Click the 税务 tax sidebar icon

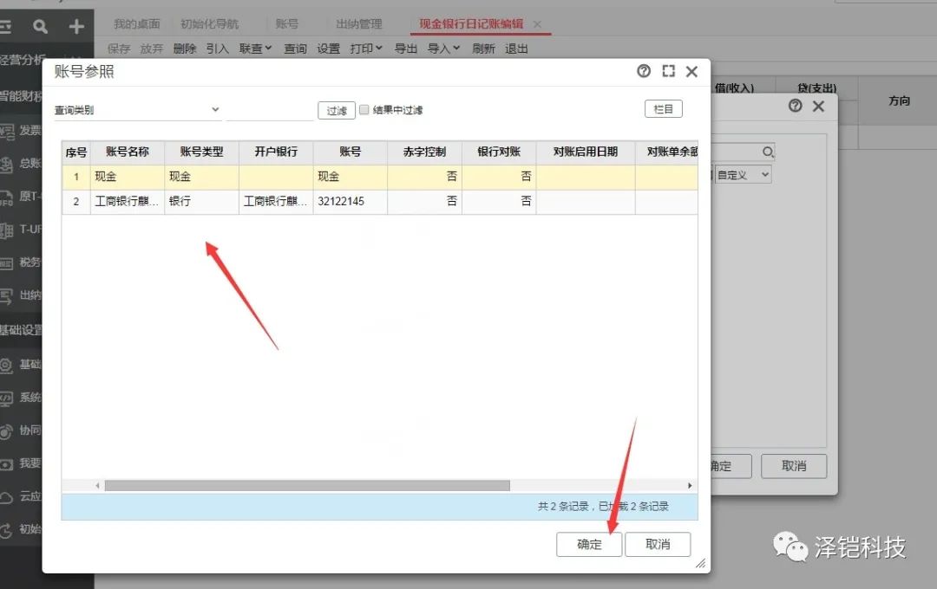[8, 262]
